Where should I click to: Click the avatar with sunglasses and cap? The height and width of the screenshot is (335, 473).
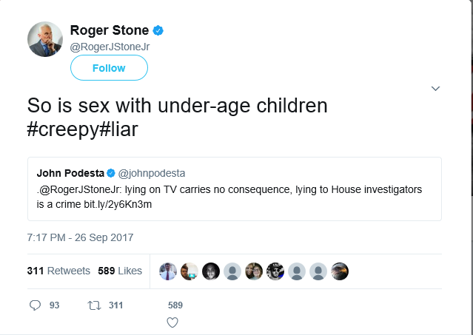point(275,271)
